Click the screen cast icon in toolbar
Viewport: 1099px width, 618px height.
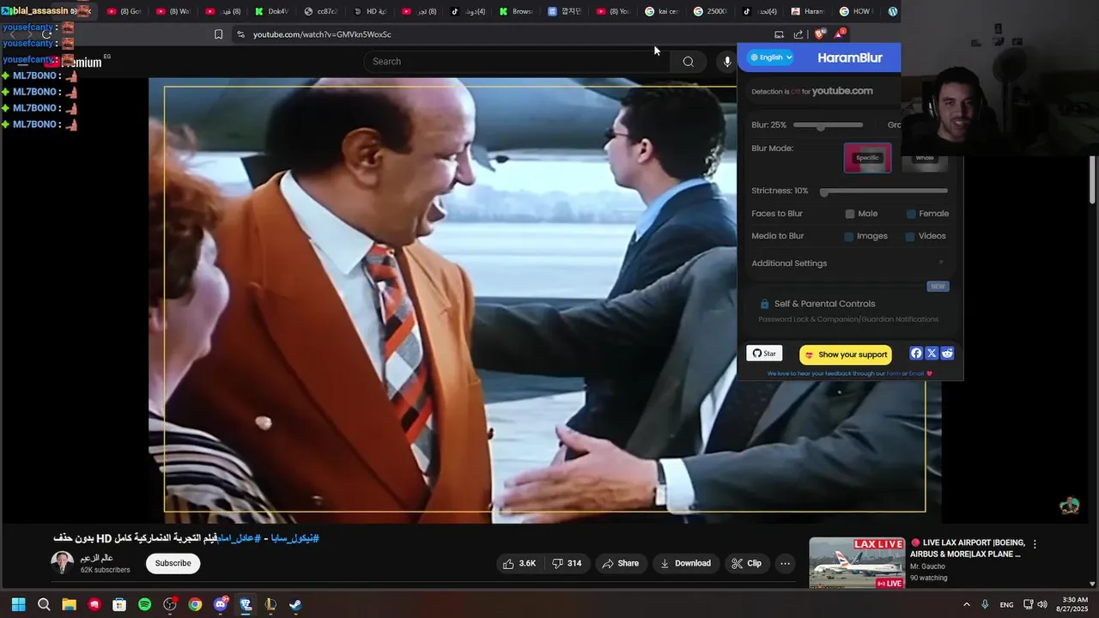pos(779,34)
